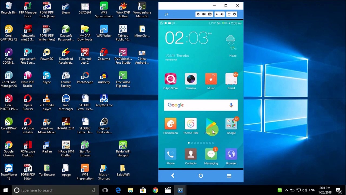Tap the Android menu (three lines) button
Screen dimensions: 346x195
coord(229,176)
